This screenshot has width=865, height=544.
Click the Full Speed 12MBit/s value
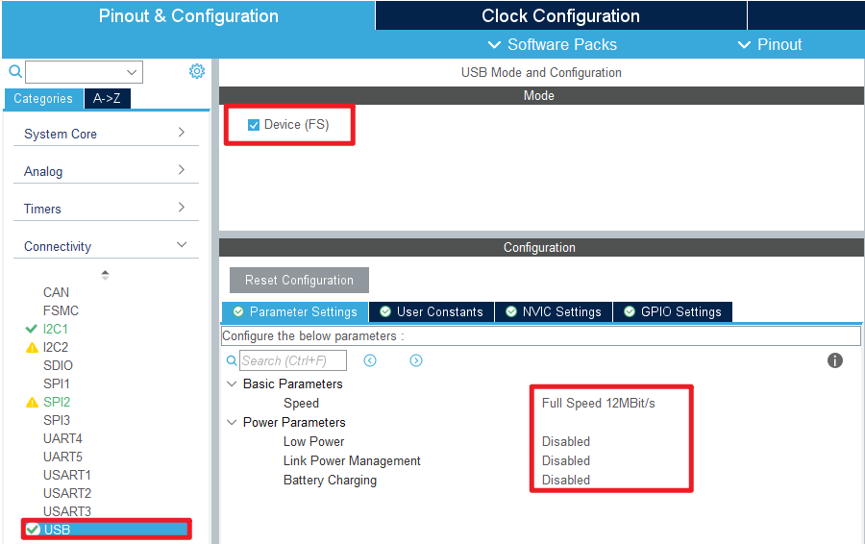coord(598,404)
